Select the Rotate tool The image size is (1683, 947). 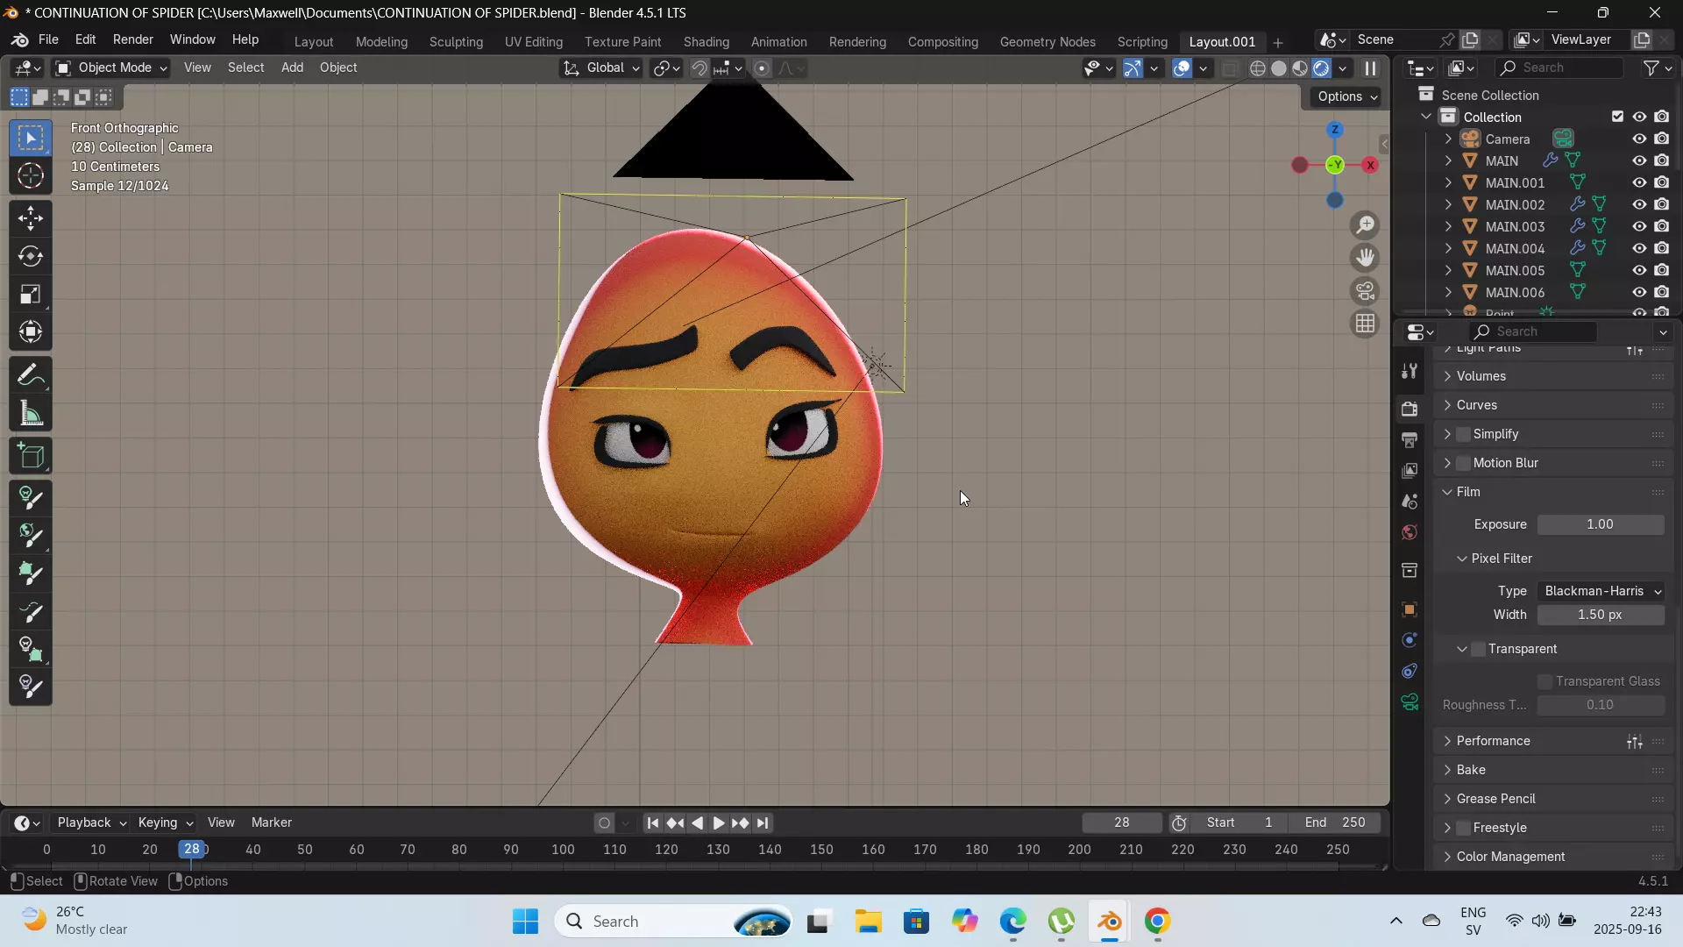click(31, 256)
